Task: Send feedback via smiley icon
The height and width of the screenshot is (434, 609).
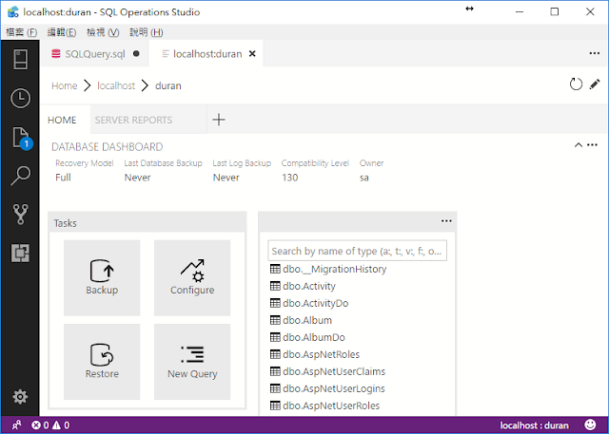Action: (x=590, y=425)
